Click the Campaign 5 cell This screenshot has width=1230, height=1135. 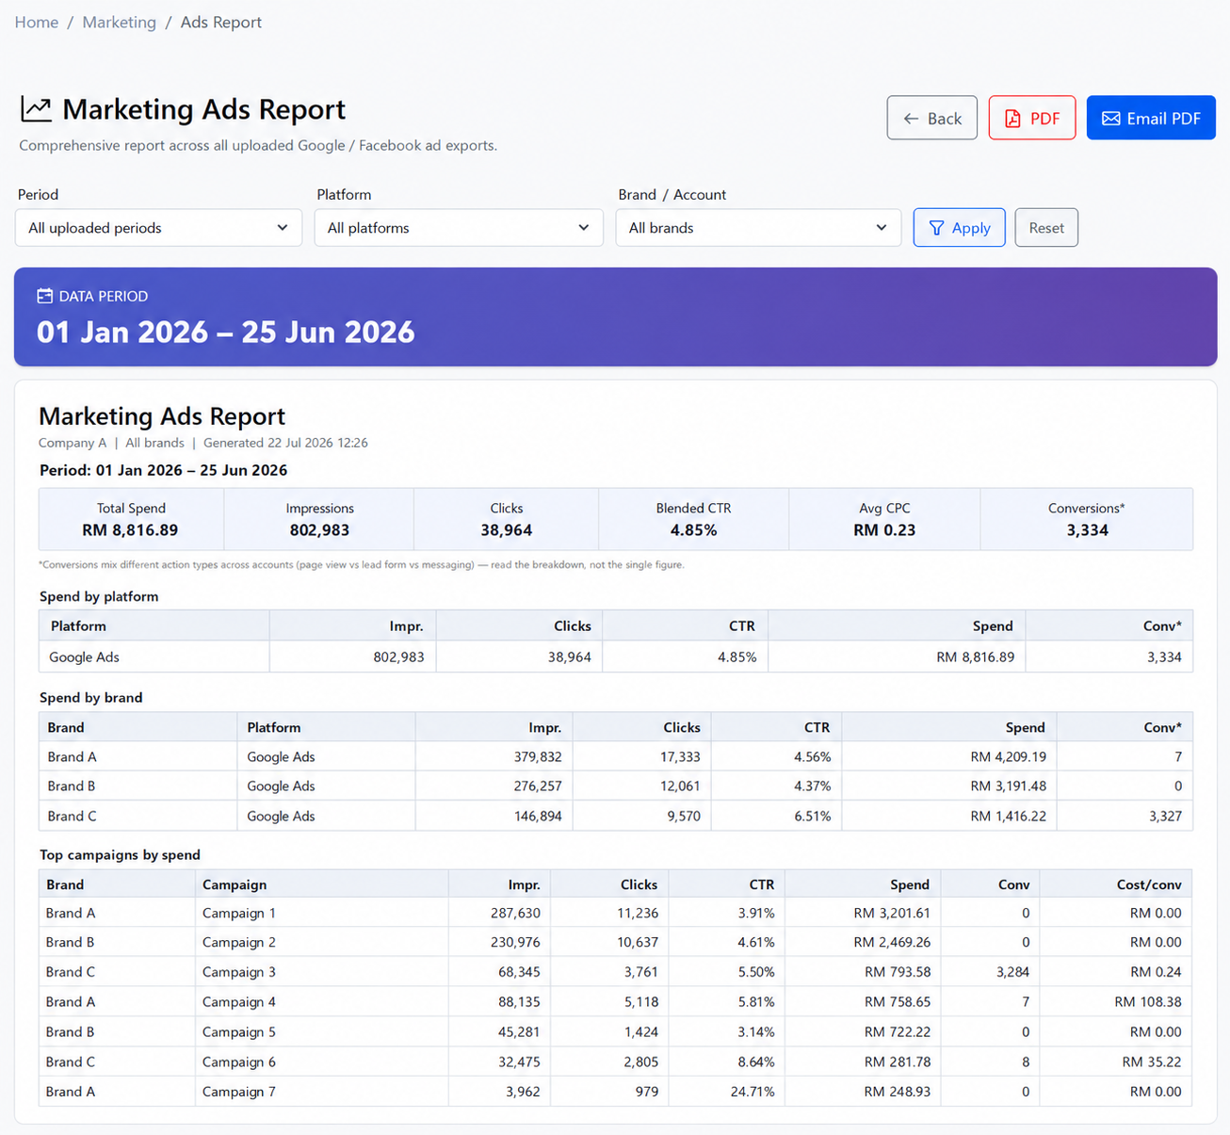(x=321, y=1031)
